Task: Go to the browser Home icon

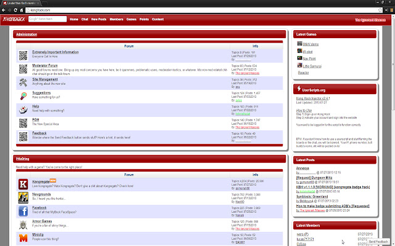Action: 22,10
